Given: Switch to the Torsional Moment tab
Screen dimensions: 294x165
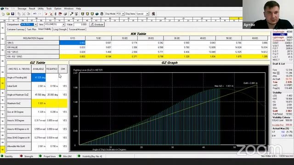Looking at the screenshot, I should click(x=77, y=29).
